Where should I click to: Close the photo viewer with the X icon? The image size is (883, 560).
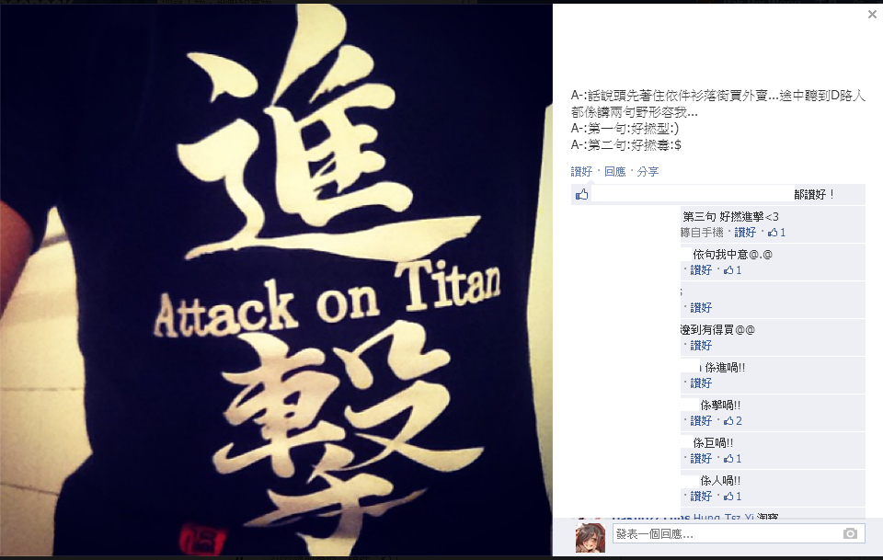click(x=872, y=15)
